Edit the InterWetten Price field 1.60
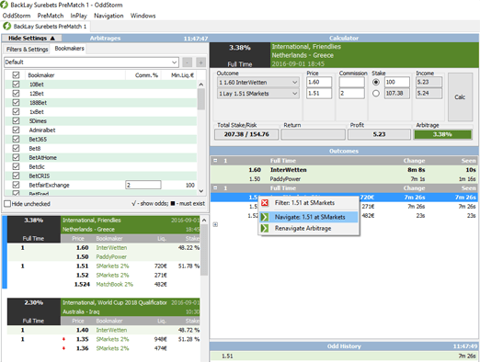480x362 pixels. (x=319, y=82)
